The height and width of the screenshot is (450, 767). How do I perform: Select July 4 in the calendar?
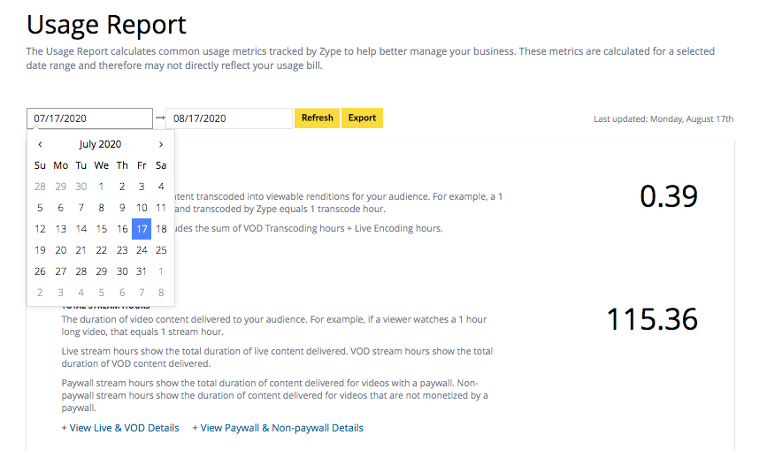click(x=161, y=187)
